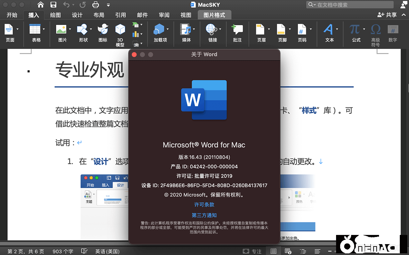409x255 pixels.
Task: Click the home icon in title bar
Action: [x=41, y=5]
